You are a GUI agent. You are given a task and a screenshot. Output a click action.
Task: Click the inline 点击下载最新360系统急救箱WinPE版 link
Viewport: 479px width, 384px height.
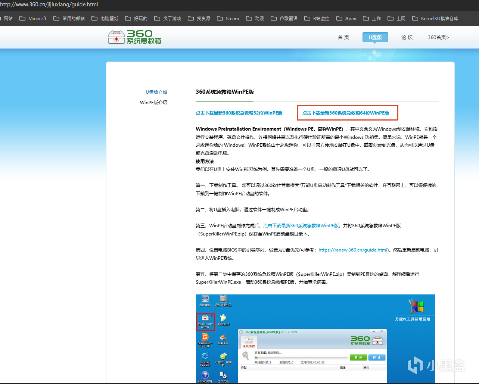(301, 226)
